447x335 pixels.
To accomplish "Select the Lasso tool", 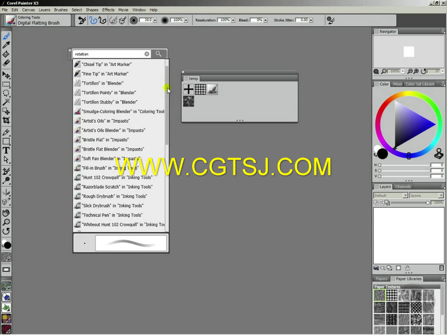I will (6, 93).
